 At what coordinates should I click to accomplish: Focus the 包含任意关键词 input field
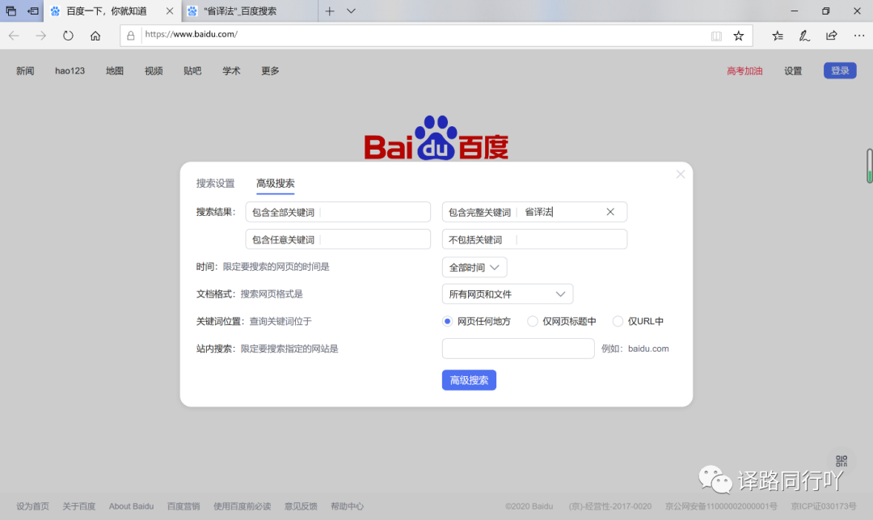[338, 239]
